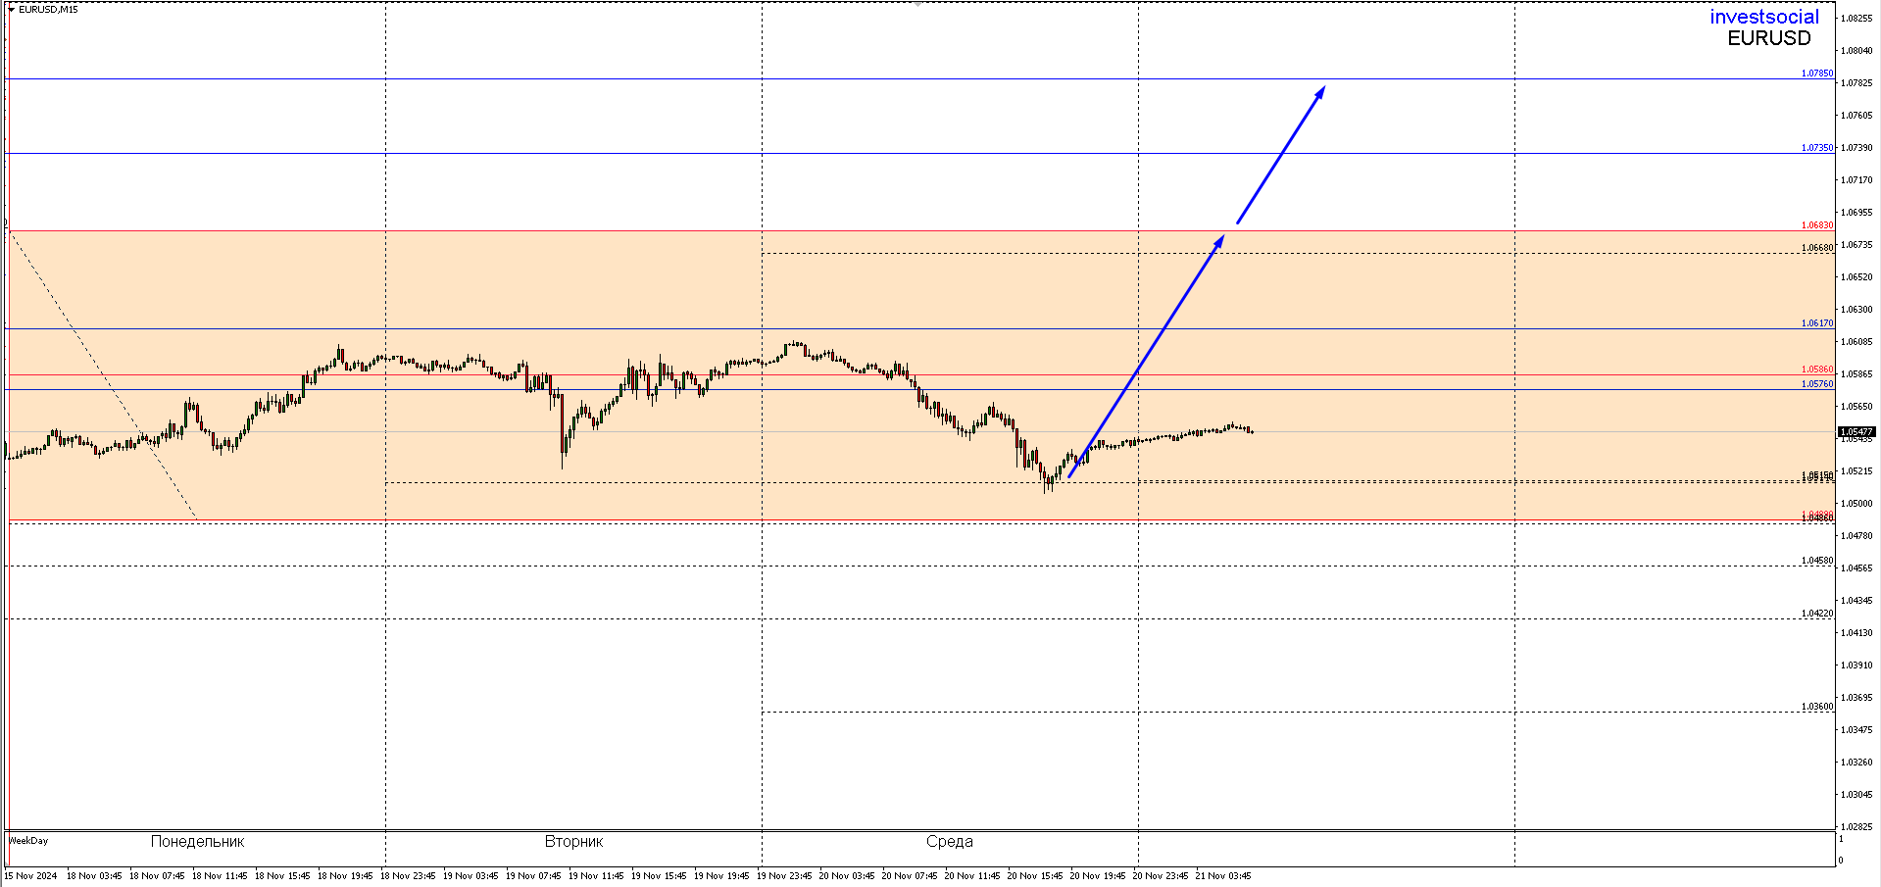Click the 1.07170 price scale value
Image resolution: width=1881 pixels, height=887 pixels.
(x=1856, y=179)
